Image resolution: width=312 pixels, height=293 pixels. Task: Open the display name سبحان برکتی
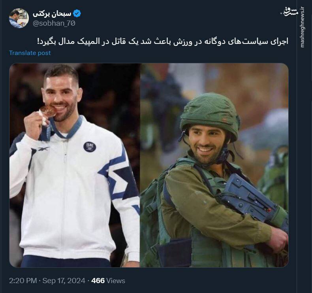(x=52, y=14)
